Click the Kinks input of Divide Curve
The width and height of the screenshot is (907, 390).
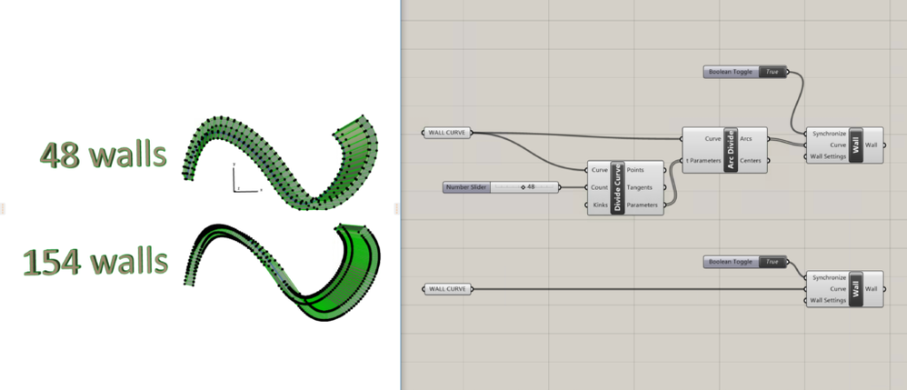[x=599, y=205]
